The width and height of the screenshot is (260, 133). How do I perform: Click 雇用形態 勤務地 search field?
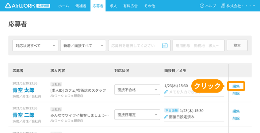pos(199,45)
